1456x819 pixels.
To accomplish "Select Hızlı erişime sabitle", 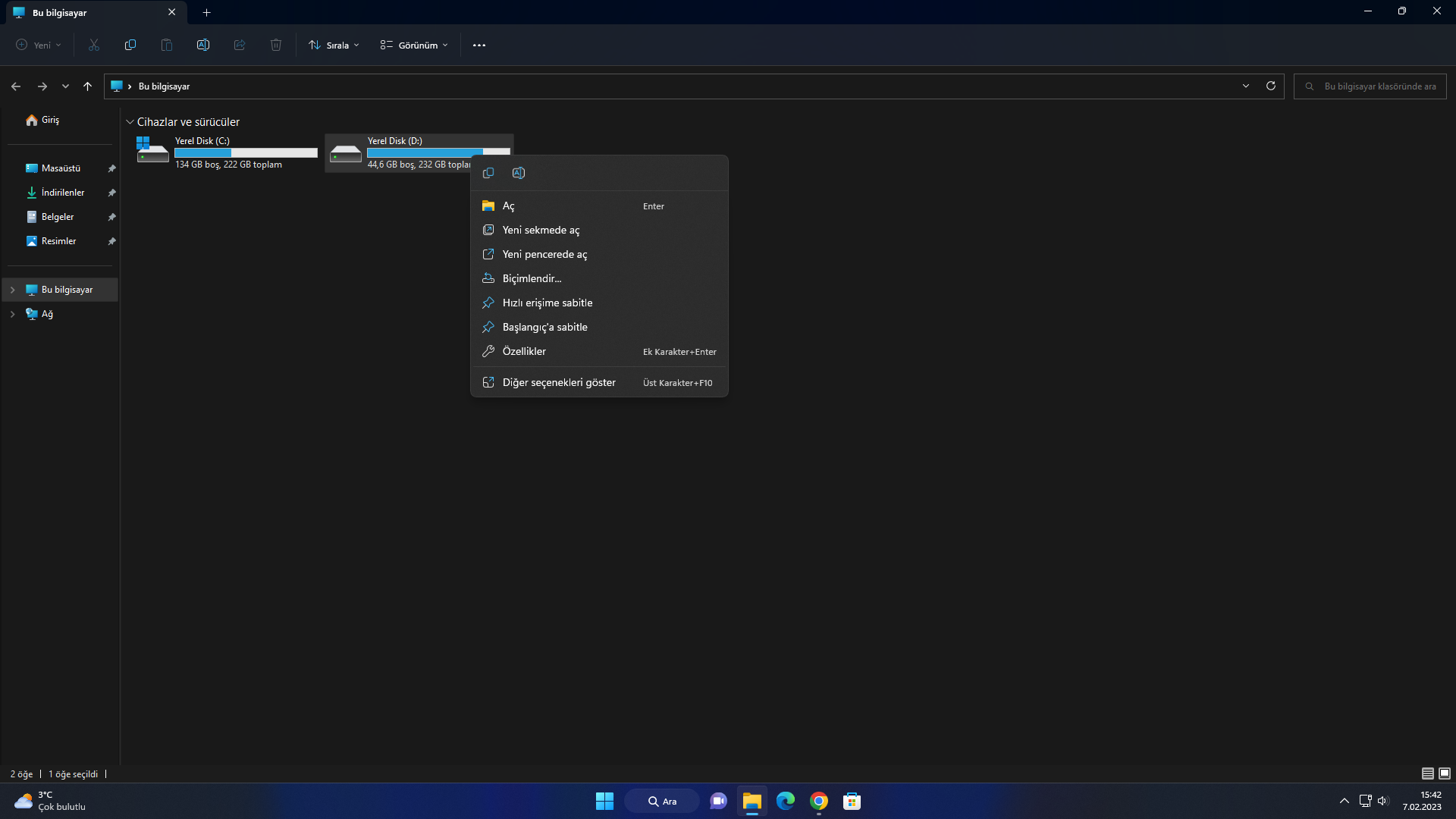I will coord(599,303).
